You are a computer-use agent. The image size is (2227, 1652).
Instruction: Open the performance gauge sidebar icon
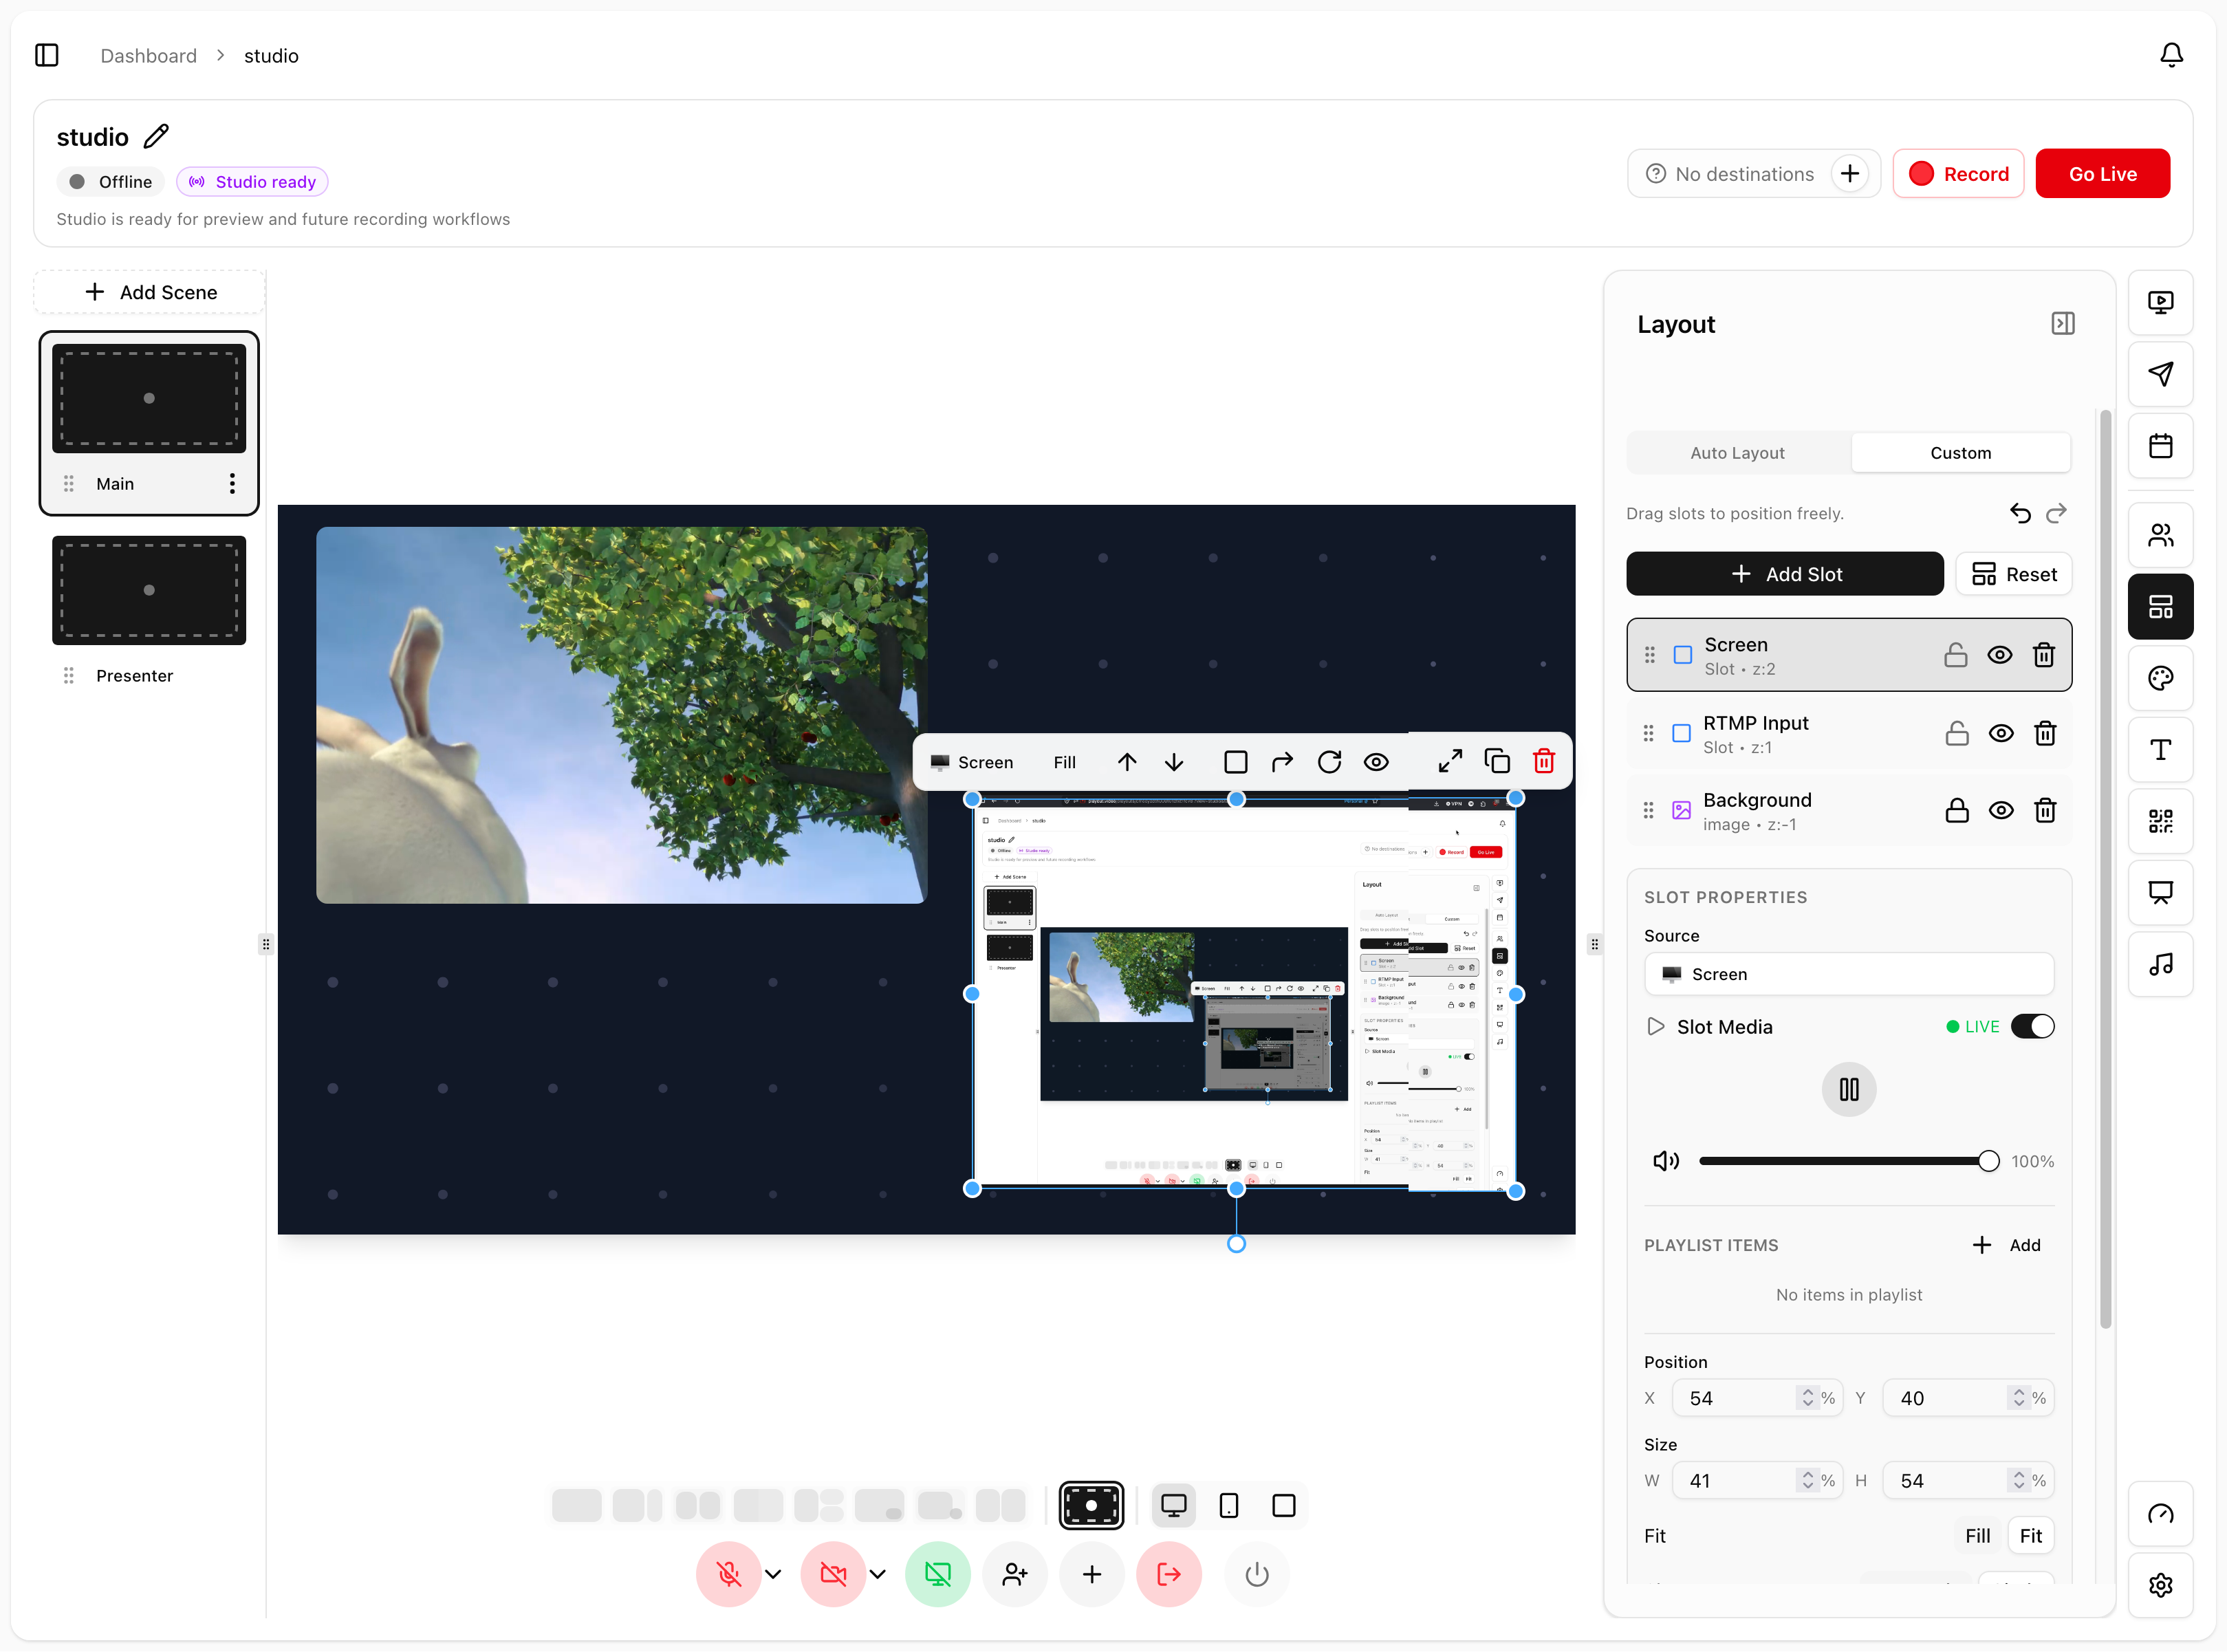[2160, 1514]
